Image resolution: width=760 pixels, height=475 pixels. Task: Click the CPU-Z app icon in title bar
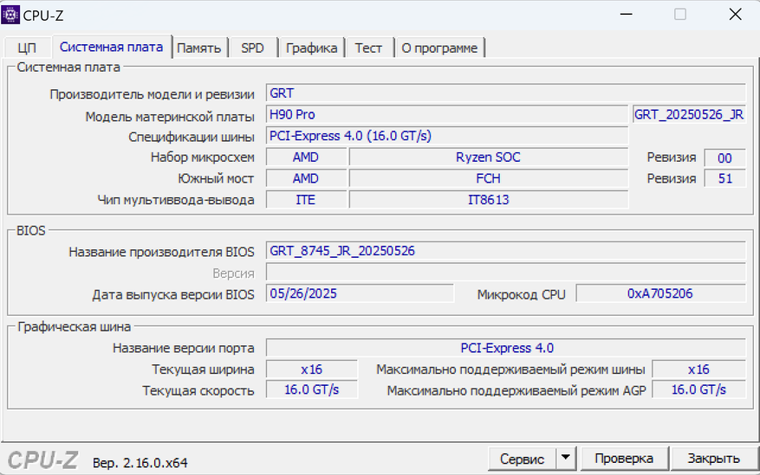[10, 15]
